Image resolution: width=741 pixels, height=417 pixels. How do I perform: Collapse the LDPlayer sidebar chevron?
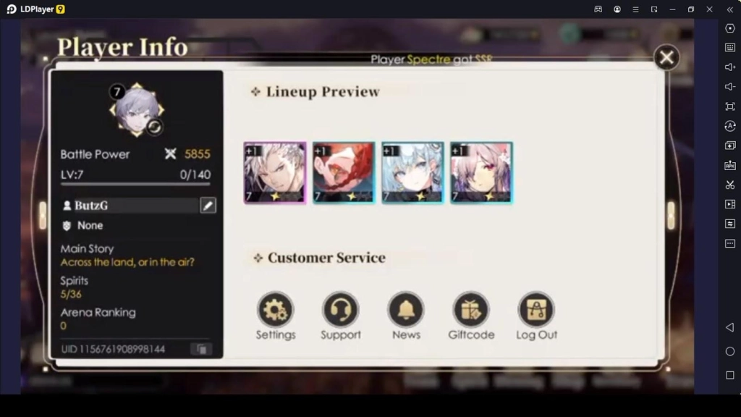[730, 9]
